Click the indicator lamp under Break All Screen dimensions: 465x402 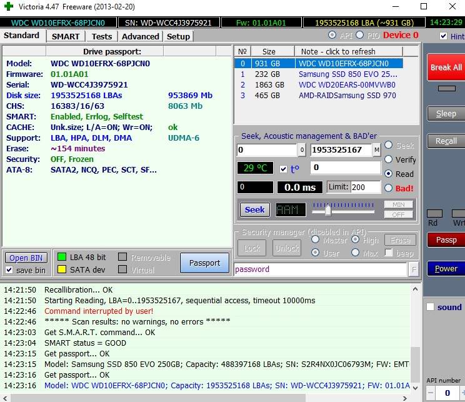click(447, 88)
